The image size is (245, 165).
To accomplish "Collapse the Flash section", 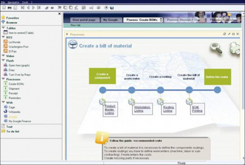I will (x=3, y=60).
